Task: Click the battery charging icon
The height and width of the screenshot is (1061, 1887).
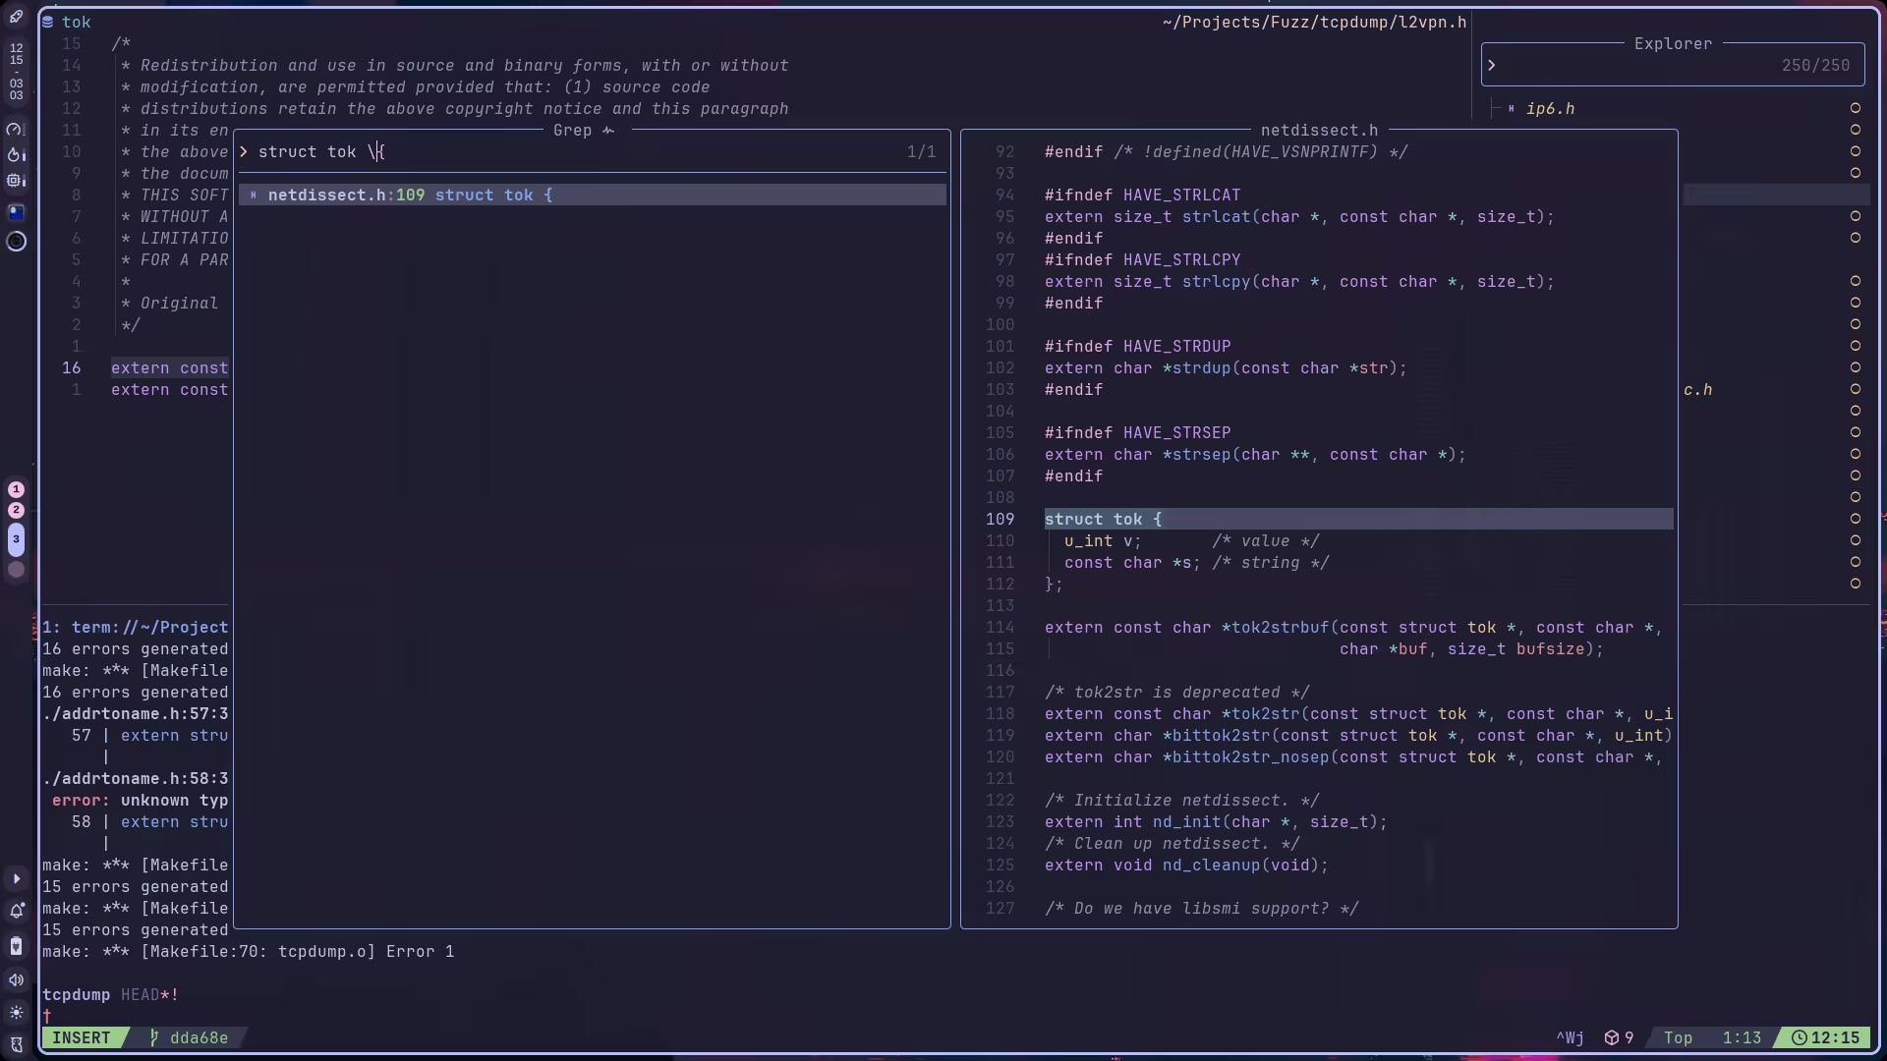Action: tap(16, 946)
